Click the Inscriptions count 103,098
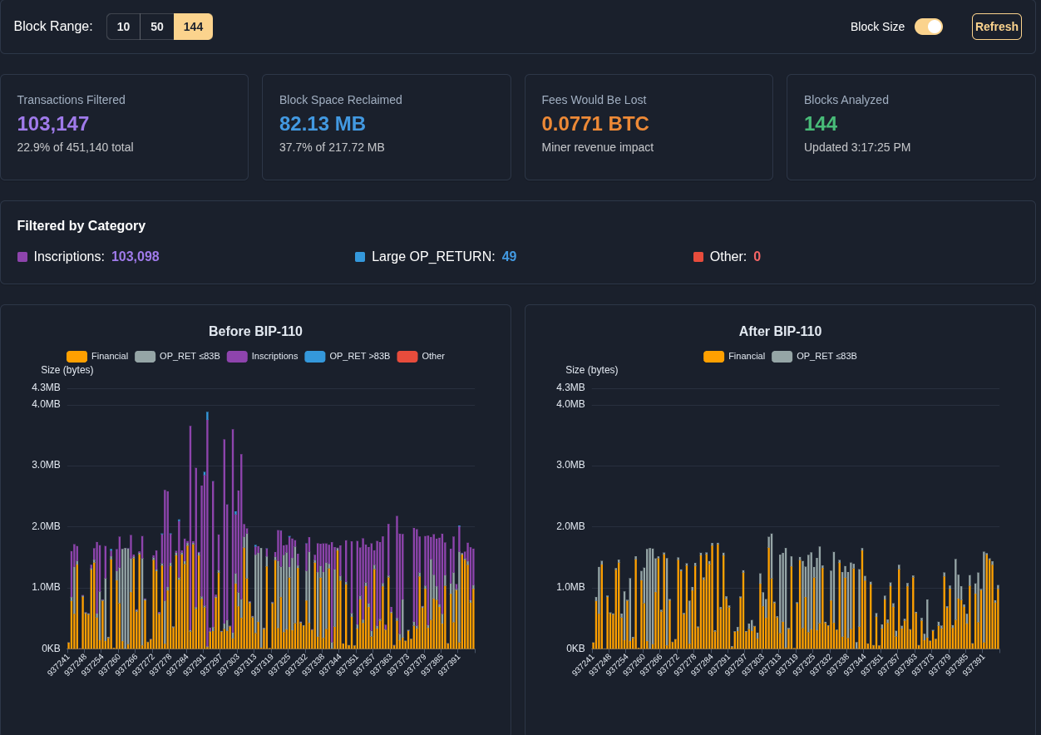1041x735 pixels. 135,257
